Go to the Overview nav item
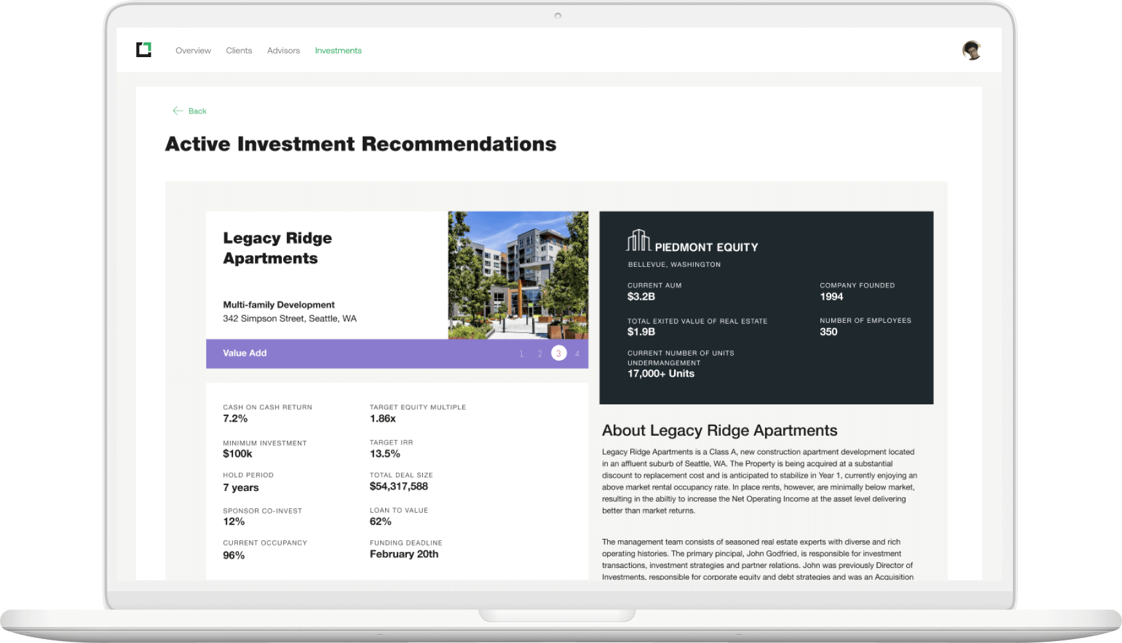1122x643 pixels. coord(193,51)
